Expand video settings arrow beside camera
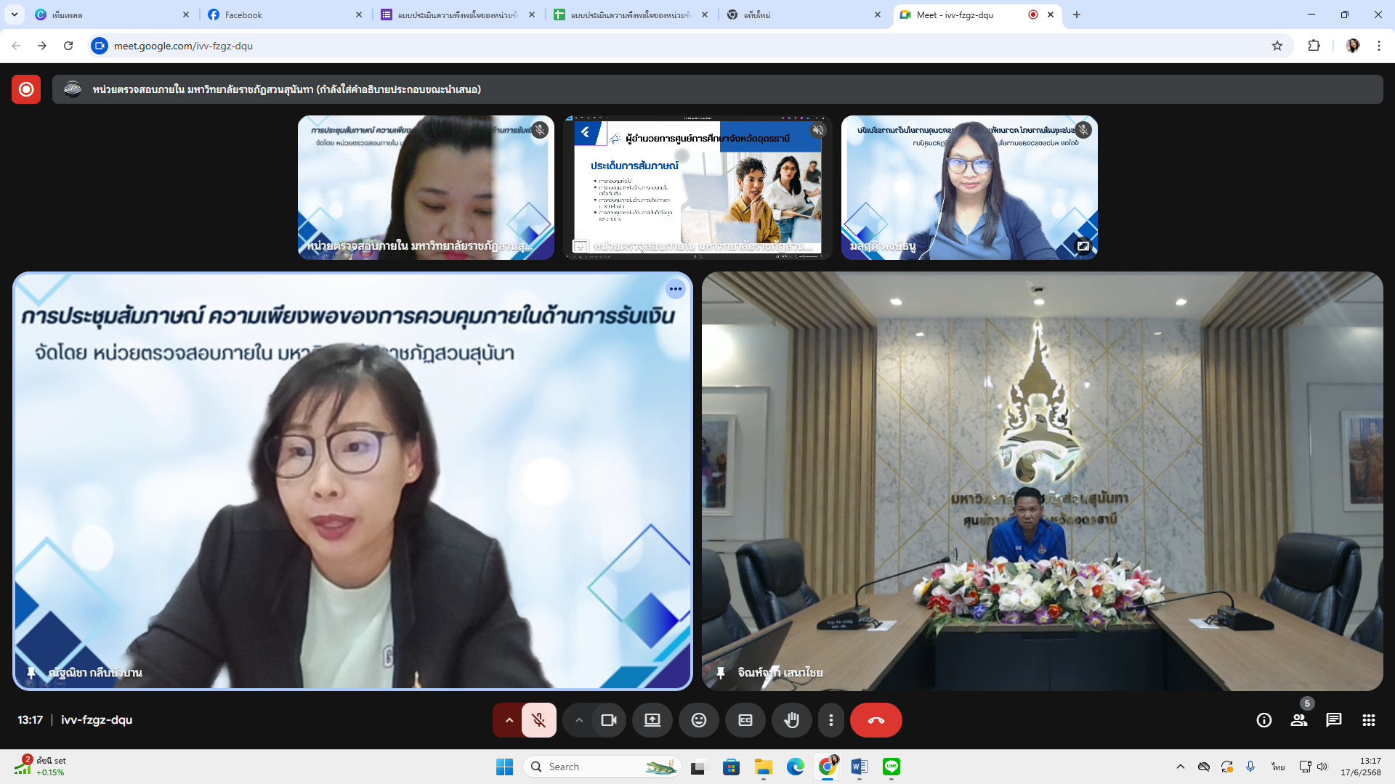 (579, 720)
